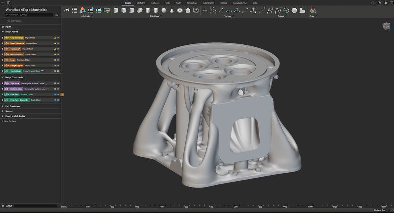Screen dimensions: 394x213
Task: Switch to the Lattices ribbon tab
Action: [x=155, y=3]
